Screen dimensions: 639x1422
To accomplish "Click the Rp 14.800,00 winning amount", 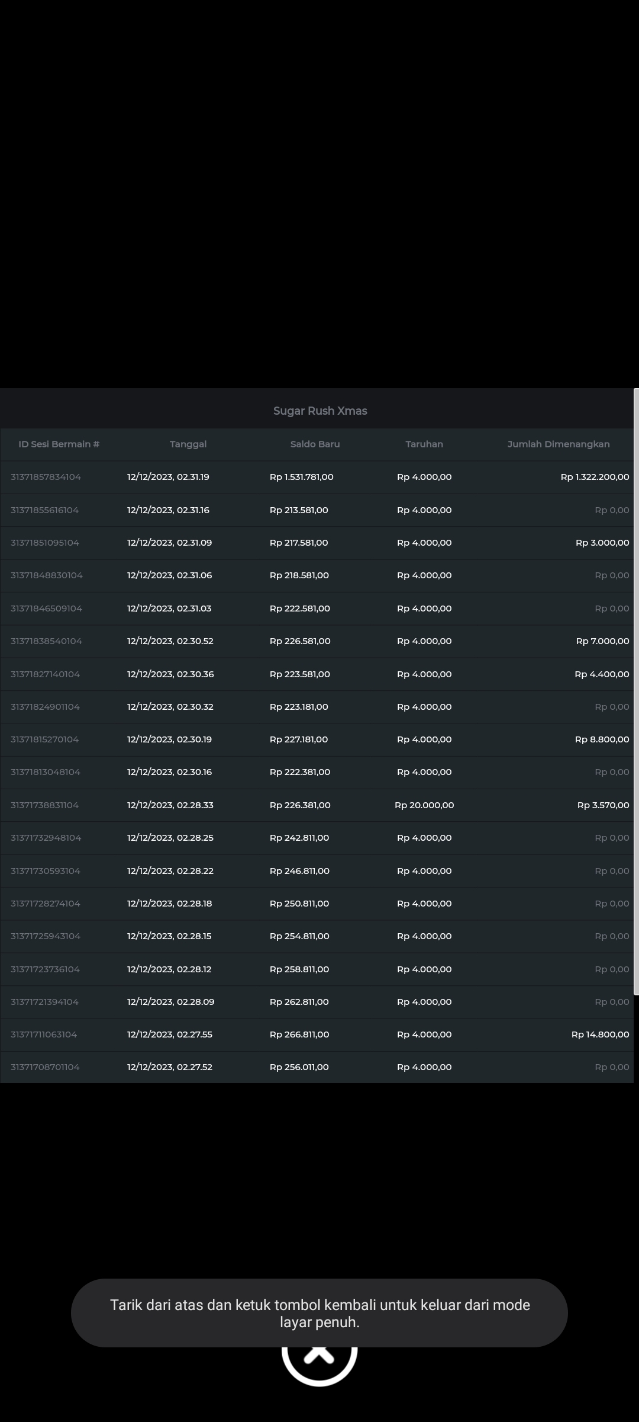I will 600,1035.
